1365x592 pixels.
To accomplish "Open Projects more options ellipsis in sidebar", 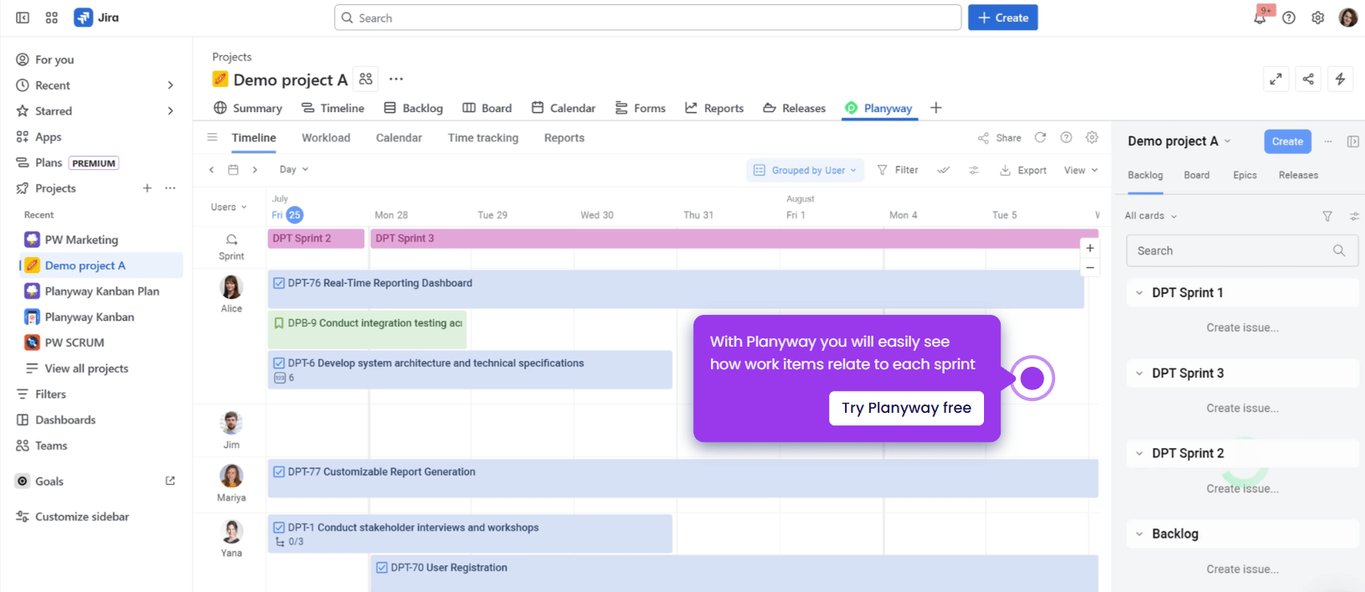I will click(x=170, y=188).
